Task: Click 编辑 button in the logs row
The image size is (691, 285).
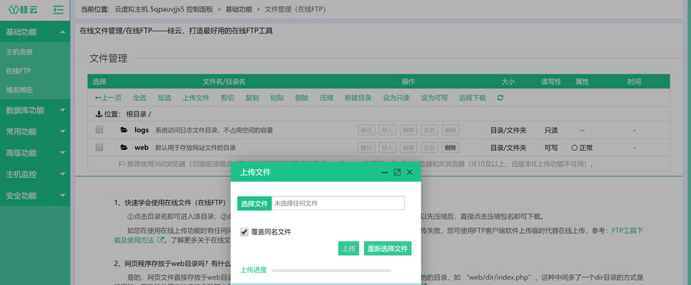Action: pyautogui.click(x=408, y=130)
